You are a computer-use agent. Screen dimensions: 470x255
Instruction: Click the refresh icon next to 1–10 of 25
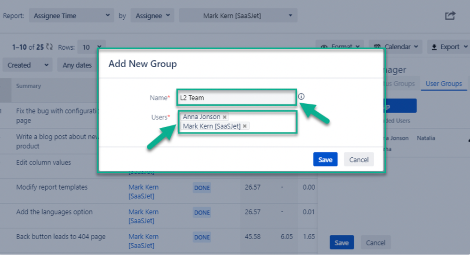coord(49,47)
